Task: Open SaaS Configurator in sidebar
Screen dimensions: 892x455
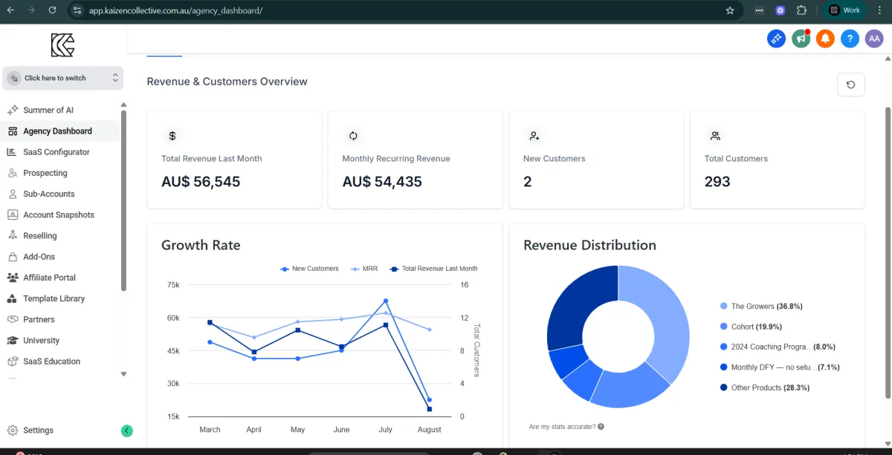Action: [x=56, y=152]
